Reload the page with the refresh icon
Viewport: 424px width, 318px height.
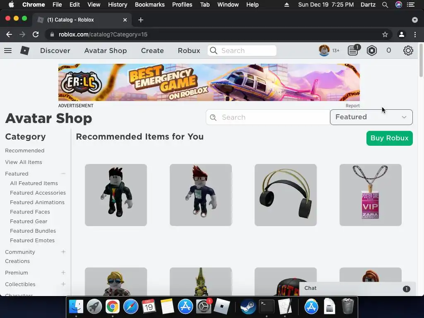pyautogui.click(x=36, y=34)
